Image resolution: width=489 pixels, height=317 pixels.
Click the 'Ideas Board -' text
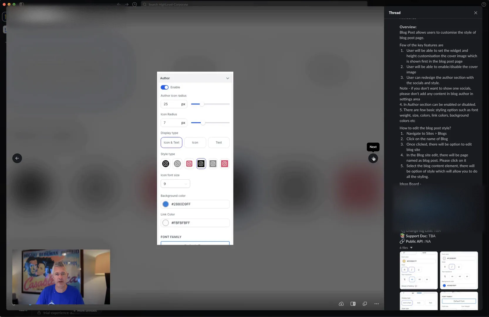click(x=410, y=184)
